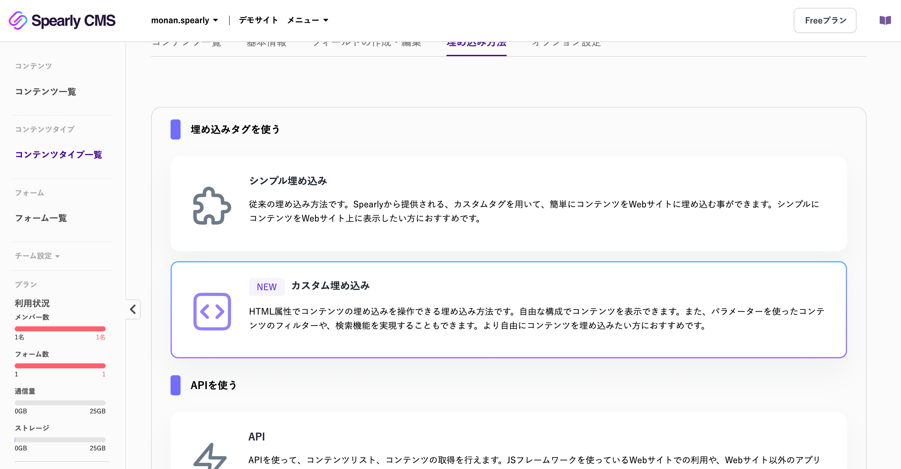Switch to the 基本情報 tab
Screen dimensions: 901x469
(266, 44)
